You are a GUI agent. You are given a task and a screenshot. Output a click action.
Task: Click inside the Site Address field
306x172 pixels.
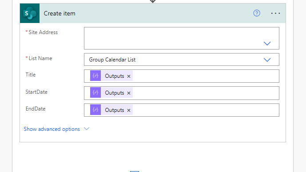click(x=182, y=38)
